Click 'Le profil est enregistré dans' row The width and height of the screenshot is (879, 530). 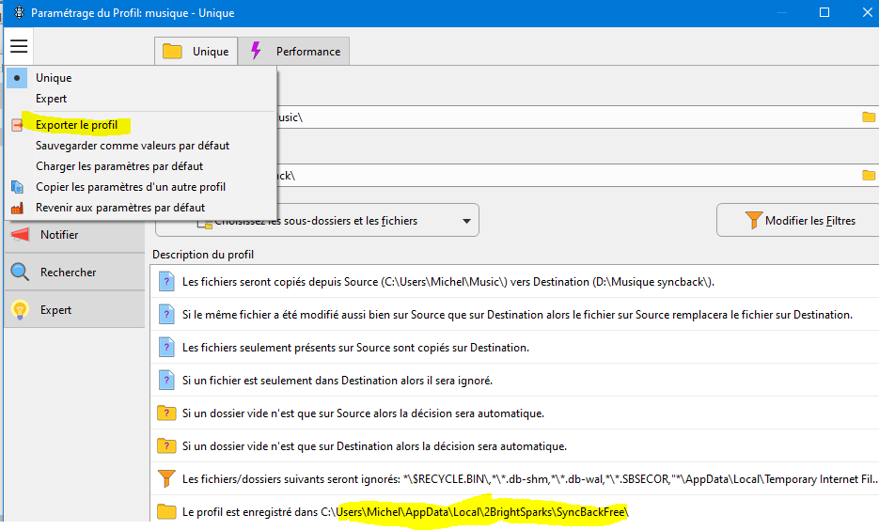(514, 512)
